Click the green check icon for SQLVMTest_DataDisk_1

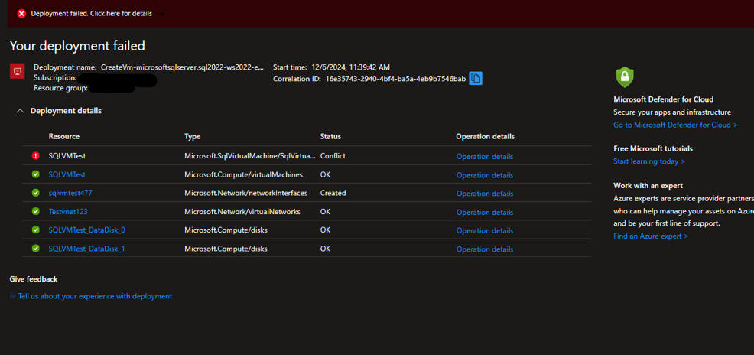coord(36,249)
